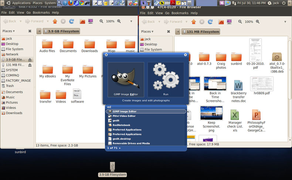The width and height of the screenshot is (292, 180).
Task: Zoom out in the left File Browser
Action: (101, 21)
